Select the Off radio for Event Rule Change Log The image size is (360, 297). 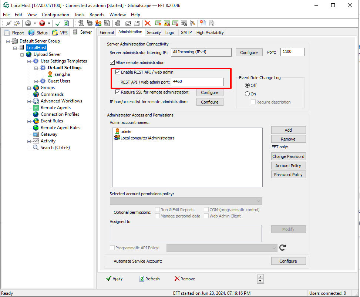(x=247, y=85)
